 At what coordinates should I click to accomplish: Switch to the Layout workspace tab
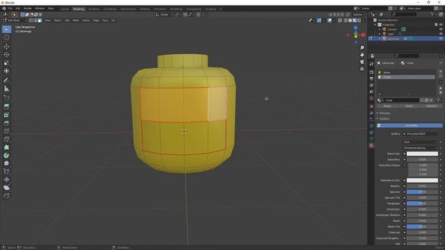point(65,9)
